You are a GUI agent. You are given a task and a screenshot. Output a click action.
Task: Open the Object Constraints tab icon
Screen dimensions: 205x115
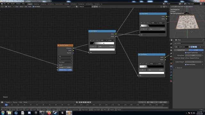point(171,75)
